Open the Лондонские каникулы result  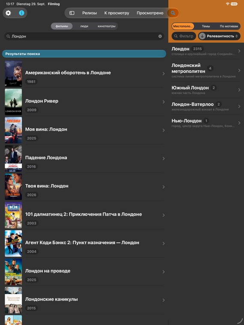click(84, 300)
